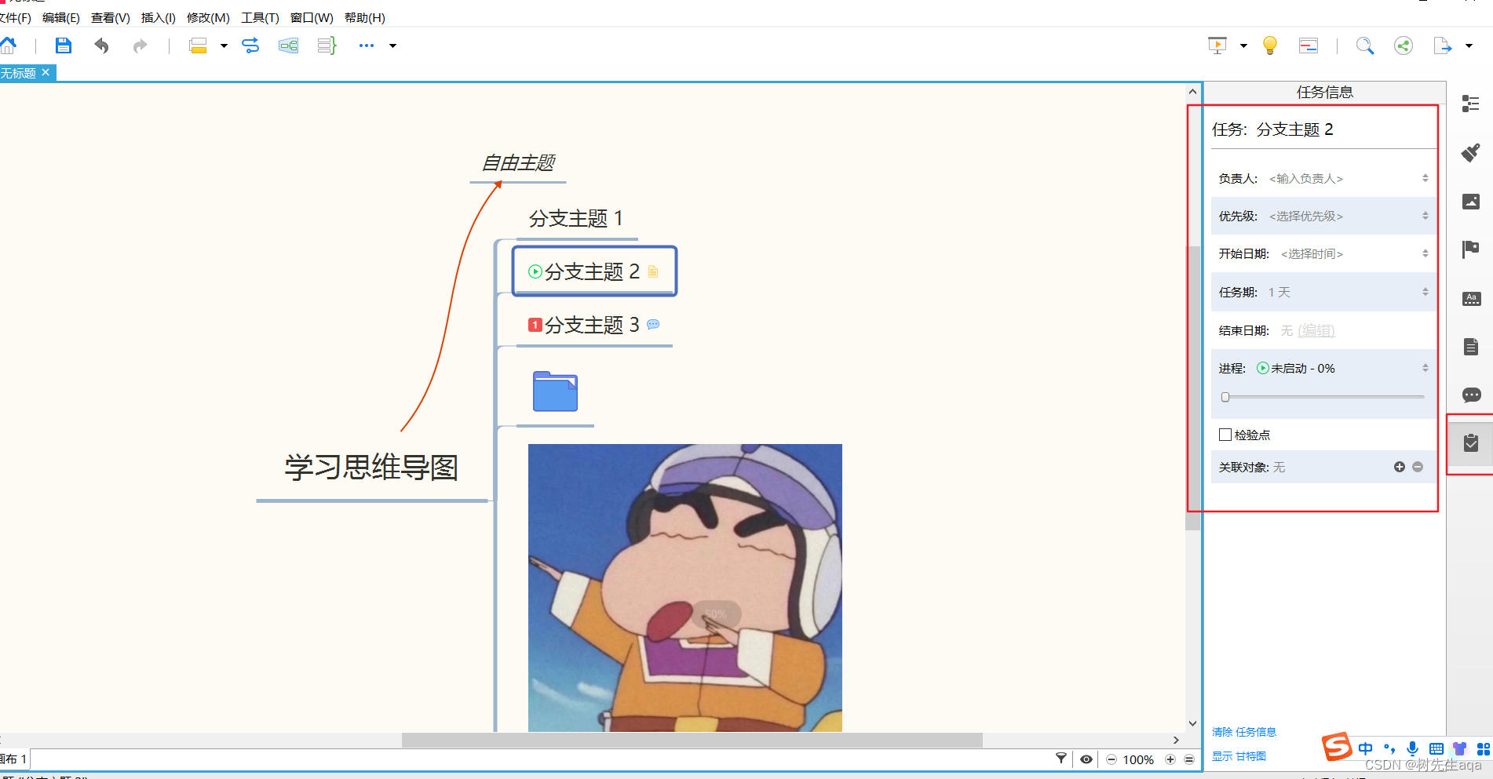The width and height of the screenshot is (1493, 779).
Task: Click the progress slider handle
Action: pos(1225,397)
